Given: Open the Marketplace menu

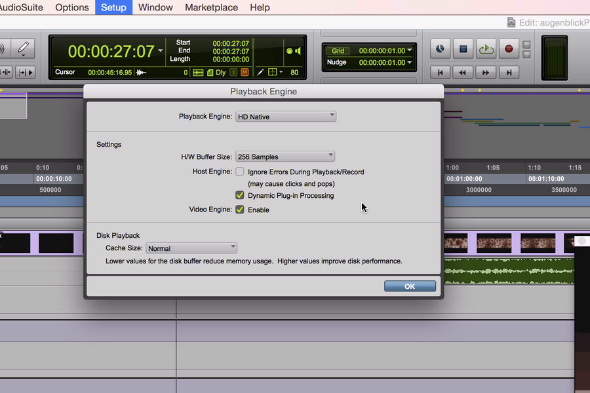Looking at the screenshot, I should [x=211, y=7].
